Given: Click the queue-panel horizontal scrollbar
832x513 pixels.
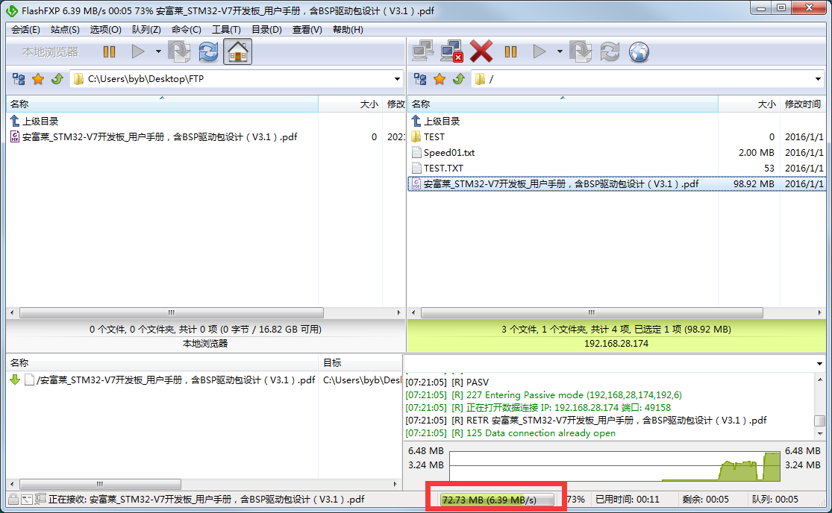Looking at the screenshot, I should click(x=100, y=484).
